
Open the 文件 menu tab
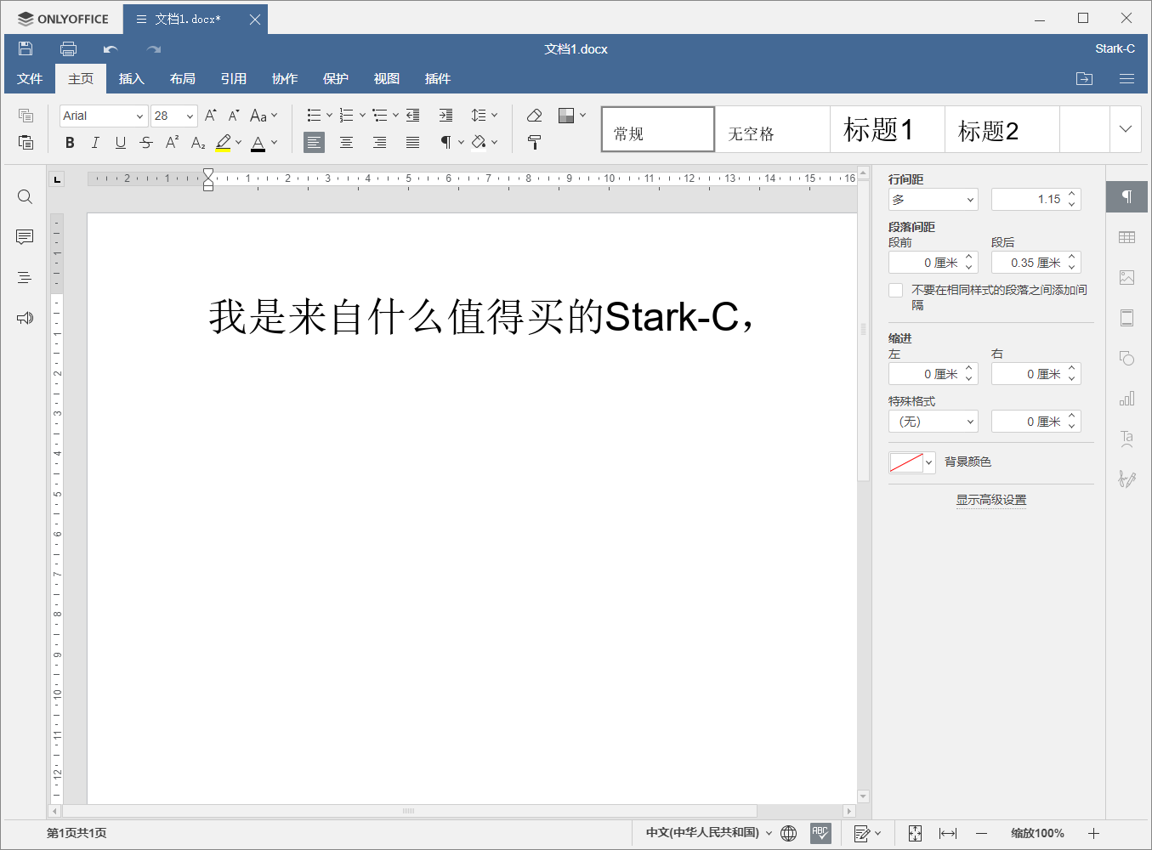point(30,79)
